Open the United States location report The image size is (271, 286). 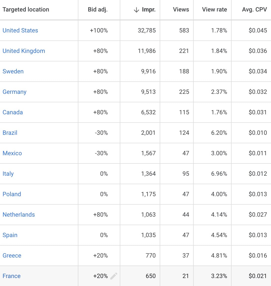point(20,30)
